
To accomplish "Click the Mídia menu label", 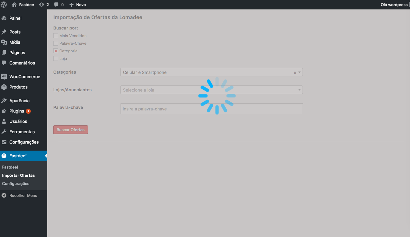I will point(15,42).
